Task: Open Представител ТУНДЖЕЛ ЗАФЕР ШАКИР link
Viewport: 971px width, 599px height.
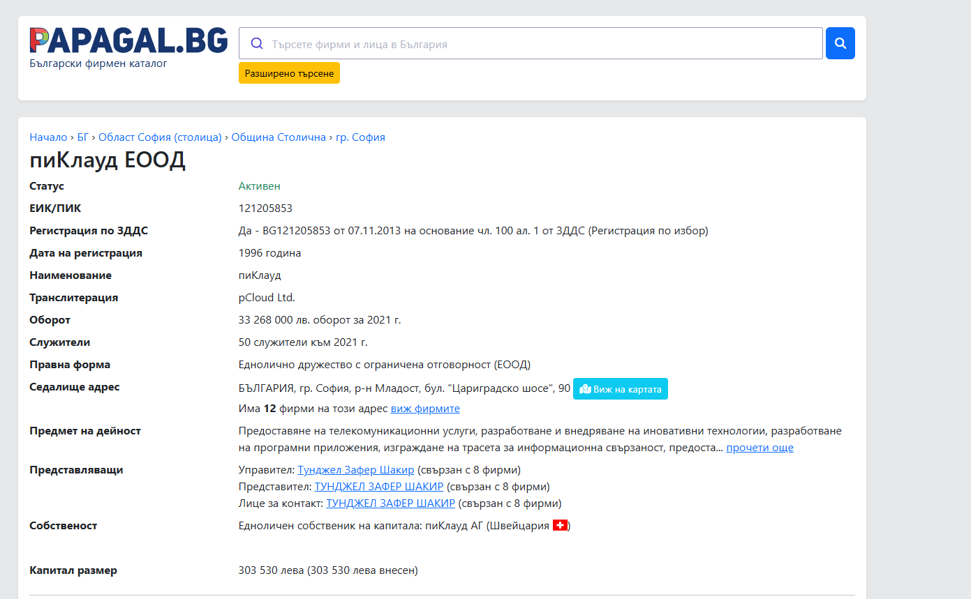Action: [x=379, y=487]
